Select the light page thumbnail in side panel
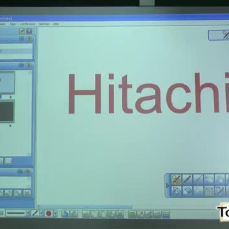Viewport: 229px width, 229px height. coord(7,82)
